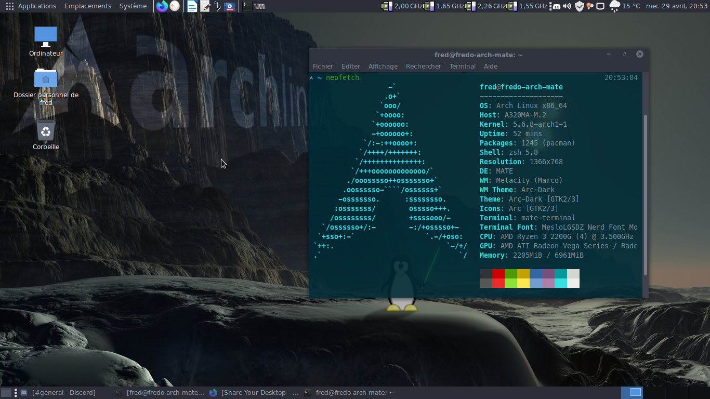Click the Uptime: 52 mins line
710x399 pixels.
pos(511,134)
